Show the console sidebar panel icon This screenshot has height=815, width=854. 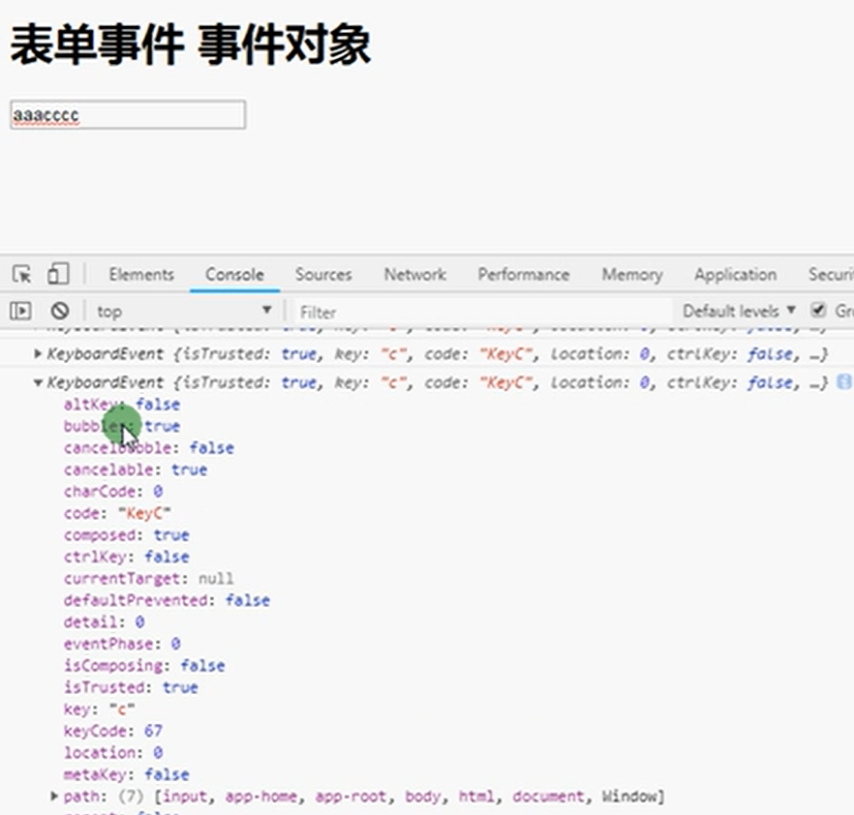(20, 311)
